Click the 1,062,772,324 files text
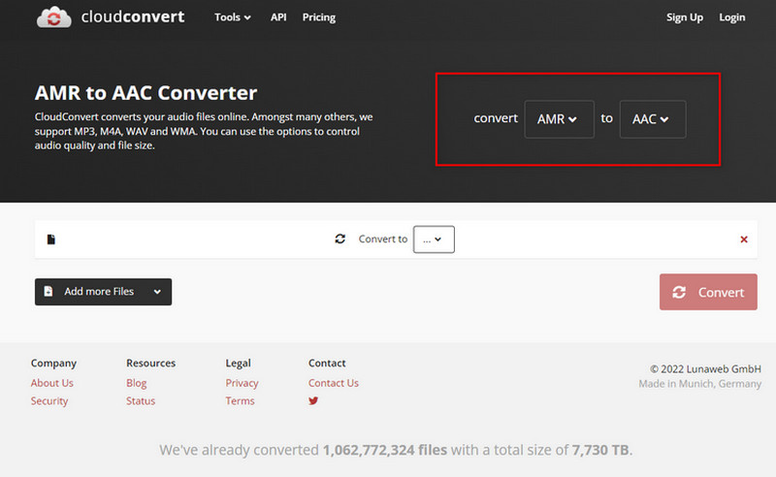The width and height of the screenshot is (776, 477). point(384,450)
